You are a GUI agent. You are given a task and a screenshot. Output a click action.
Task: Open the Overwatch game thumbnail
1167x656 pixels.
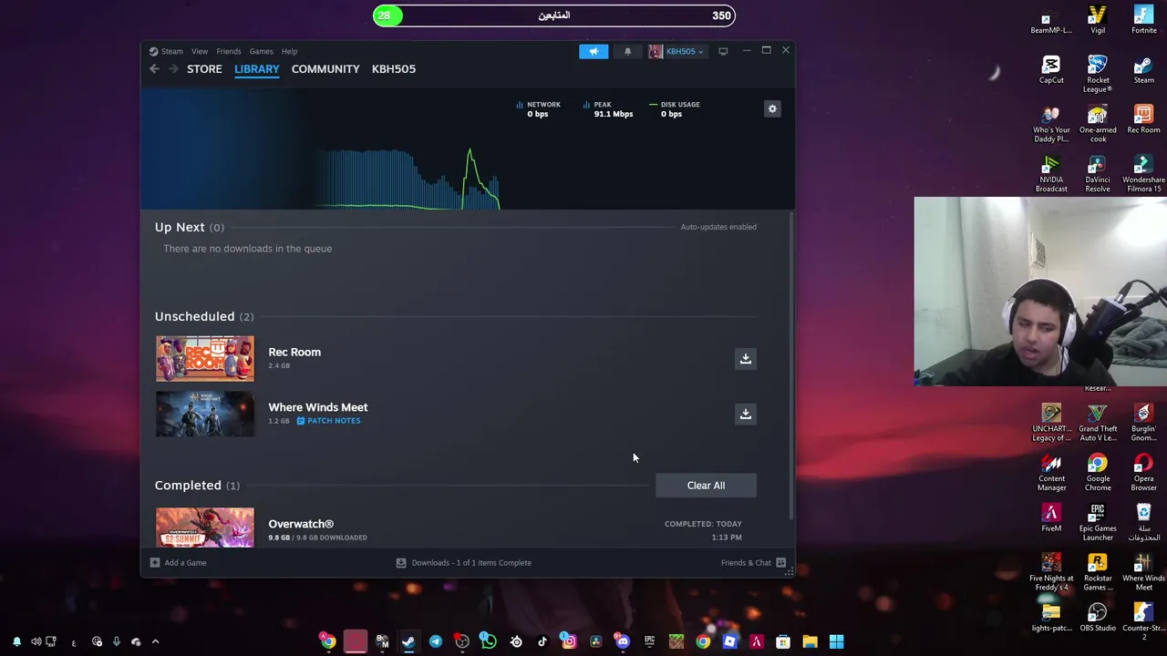click(x=205, y=528)
